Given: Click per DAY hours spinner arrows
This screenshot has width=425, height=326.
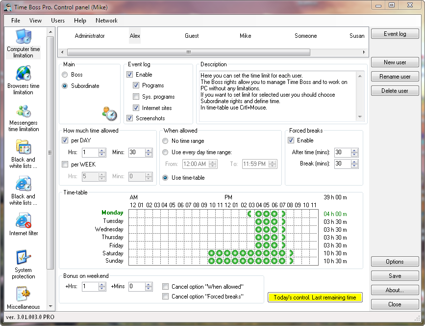Looking at the screenshot, I should click(x=102, y=153).
